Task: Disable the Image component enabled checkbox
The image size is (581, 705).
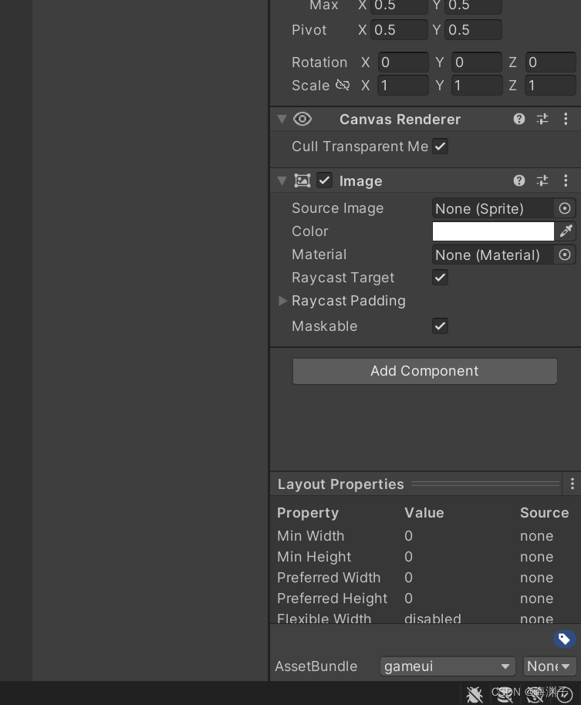Action: point(324,180)
